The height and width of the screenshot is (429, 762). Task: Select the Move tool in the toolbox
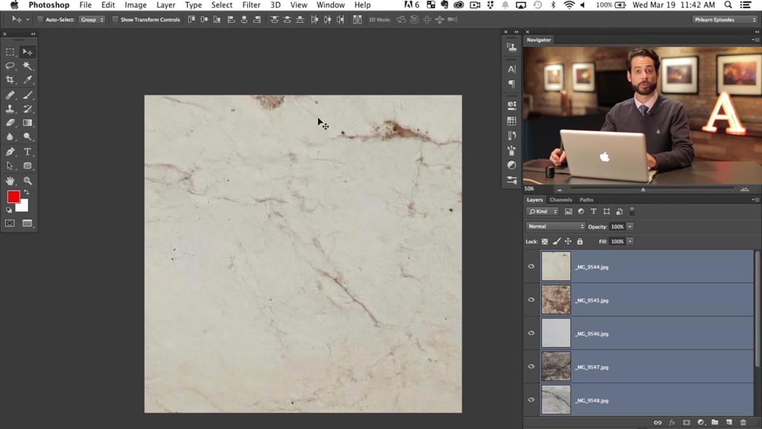[x=27, y=52]
